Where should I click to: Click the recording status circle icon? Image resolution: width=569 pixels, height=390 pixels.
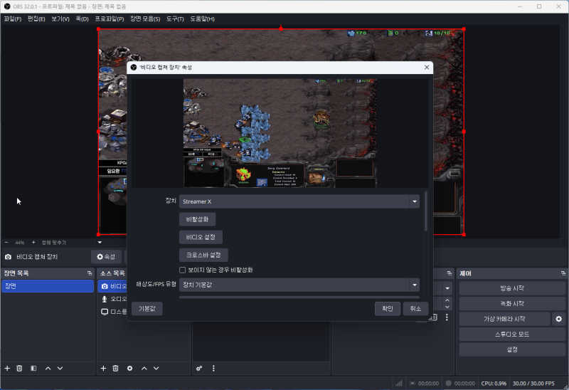pos(449,383)
